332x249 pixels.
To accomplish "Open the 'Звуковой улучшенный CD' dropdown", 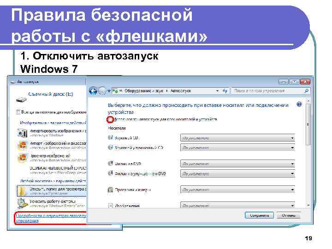I will pyautogui.click(x=237, y=148).
